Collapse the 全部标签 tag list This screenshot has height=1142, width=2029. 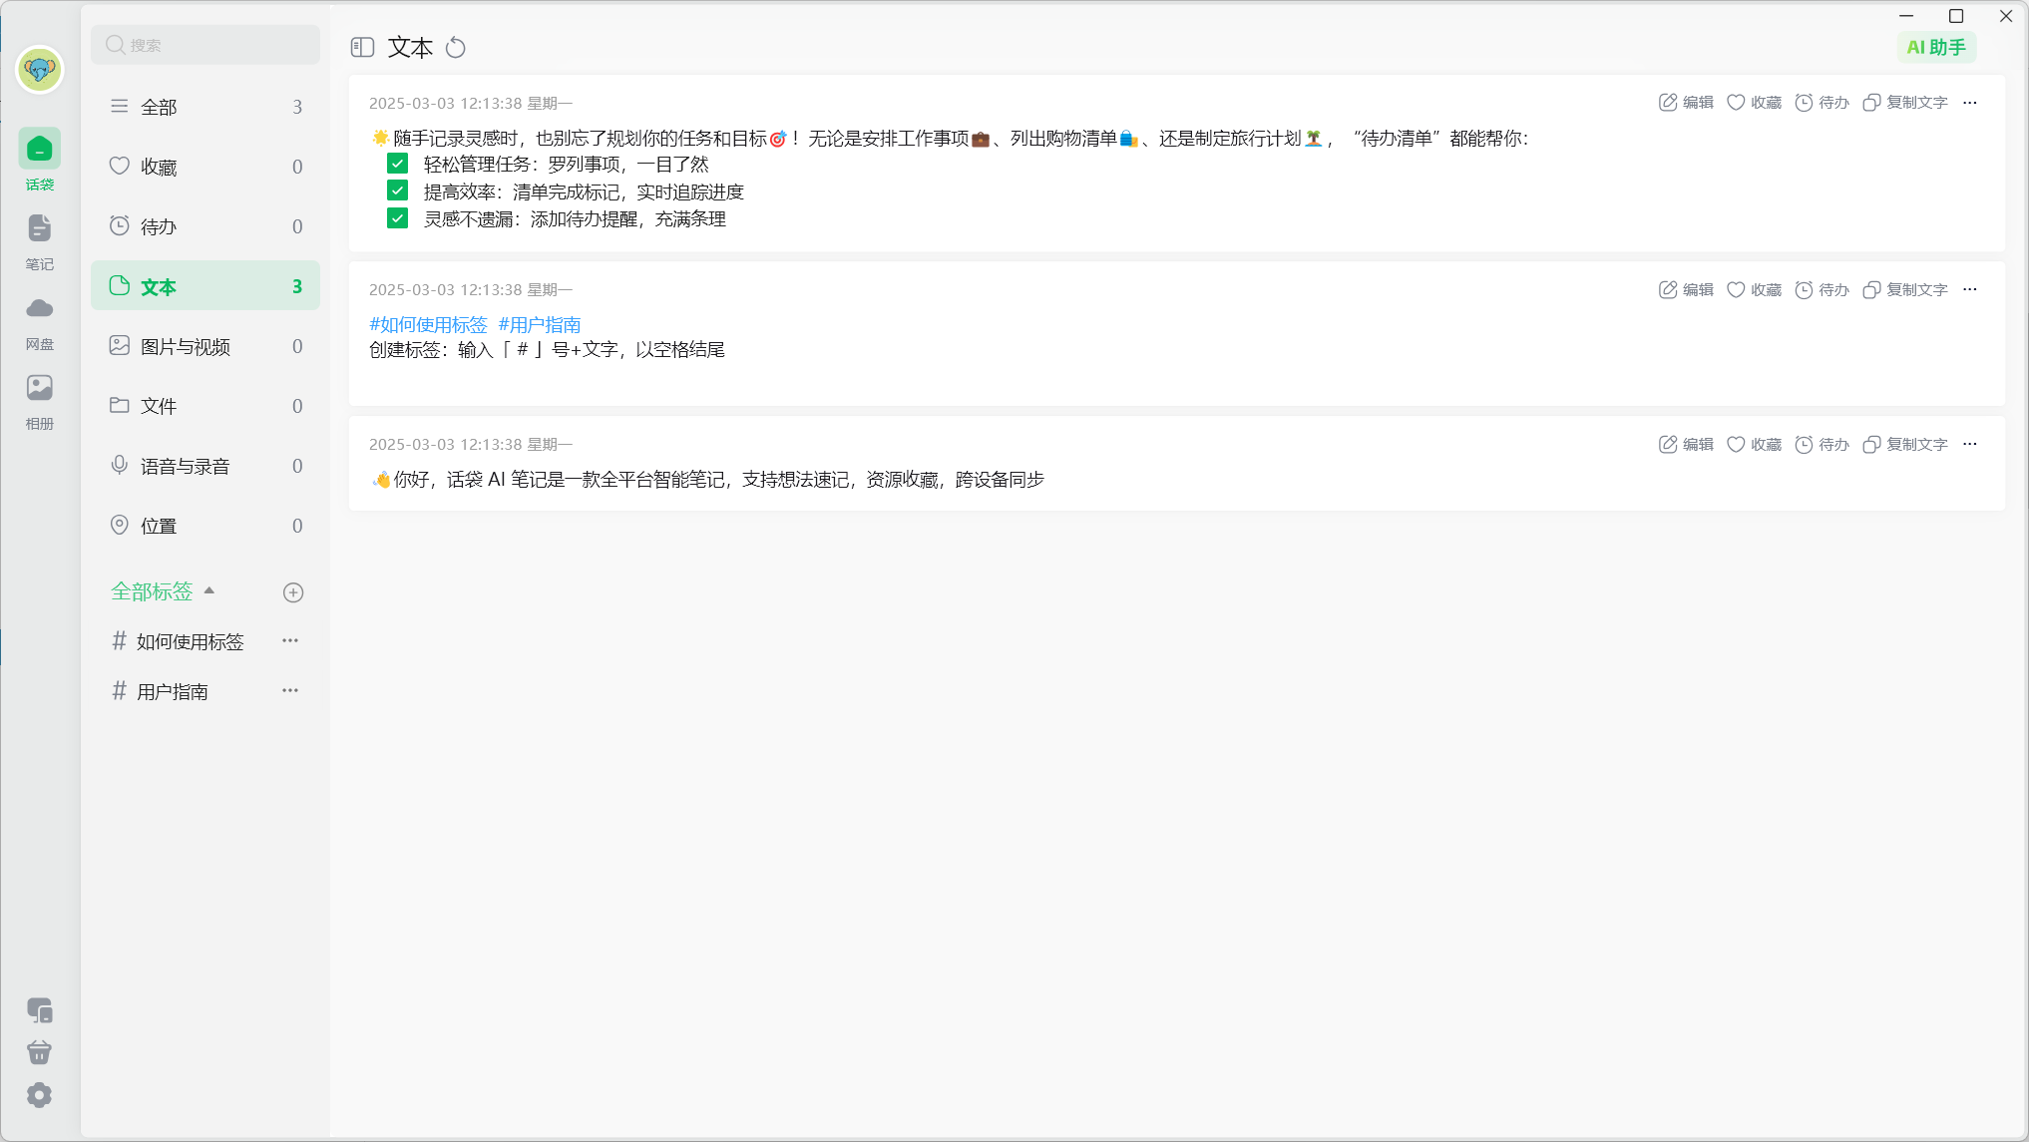[209, 590]
